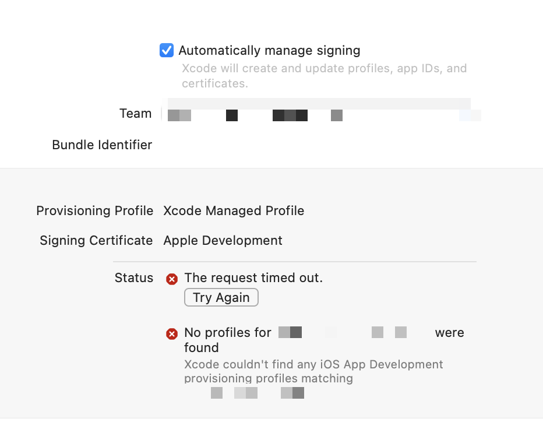Click the "Automatically manage signing" label text
543x422 pixels.
[x=269, y=51]
